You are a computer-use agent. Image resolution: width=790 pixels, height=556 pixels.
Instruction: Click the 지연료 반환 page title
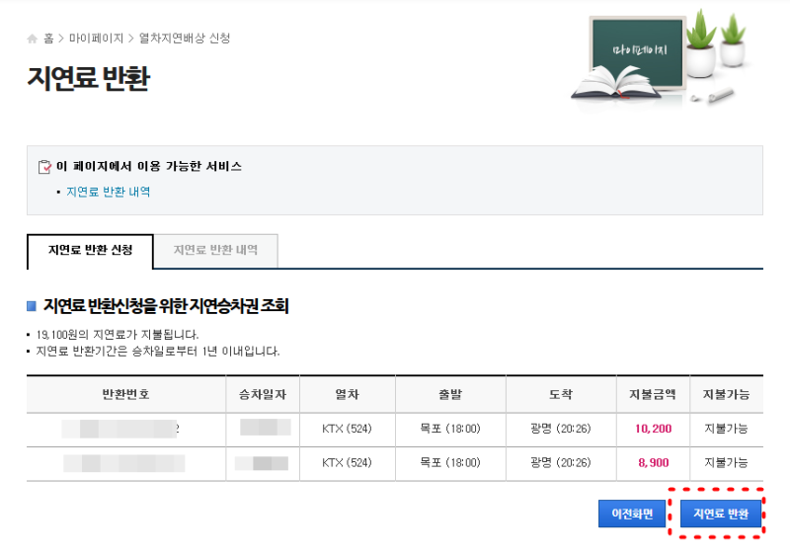point(89,79)
